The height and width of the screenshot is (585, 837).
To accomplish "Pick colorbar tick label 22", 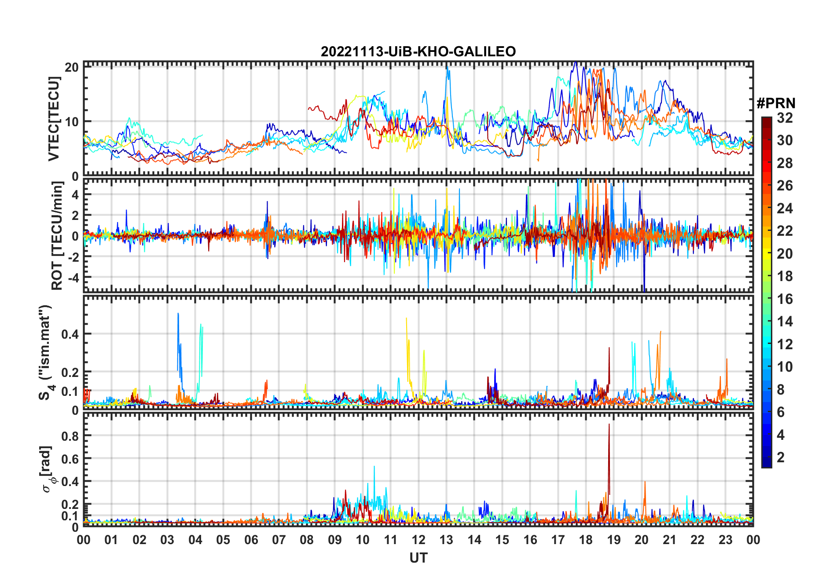I will point(785,231).
